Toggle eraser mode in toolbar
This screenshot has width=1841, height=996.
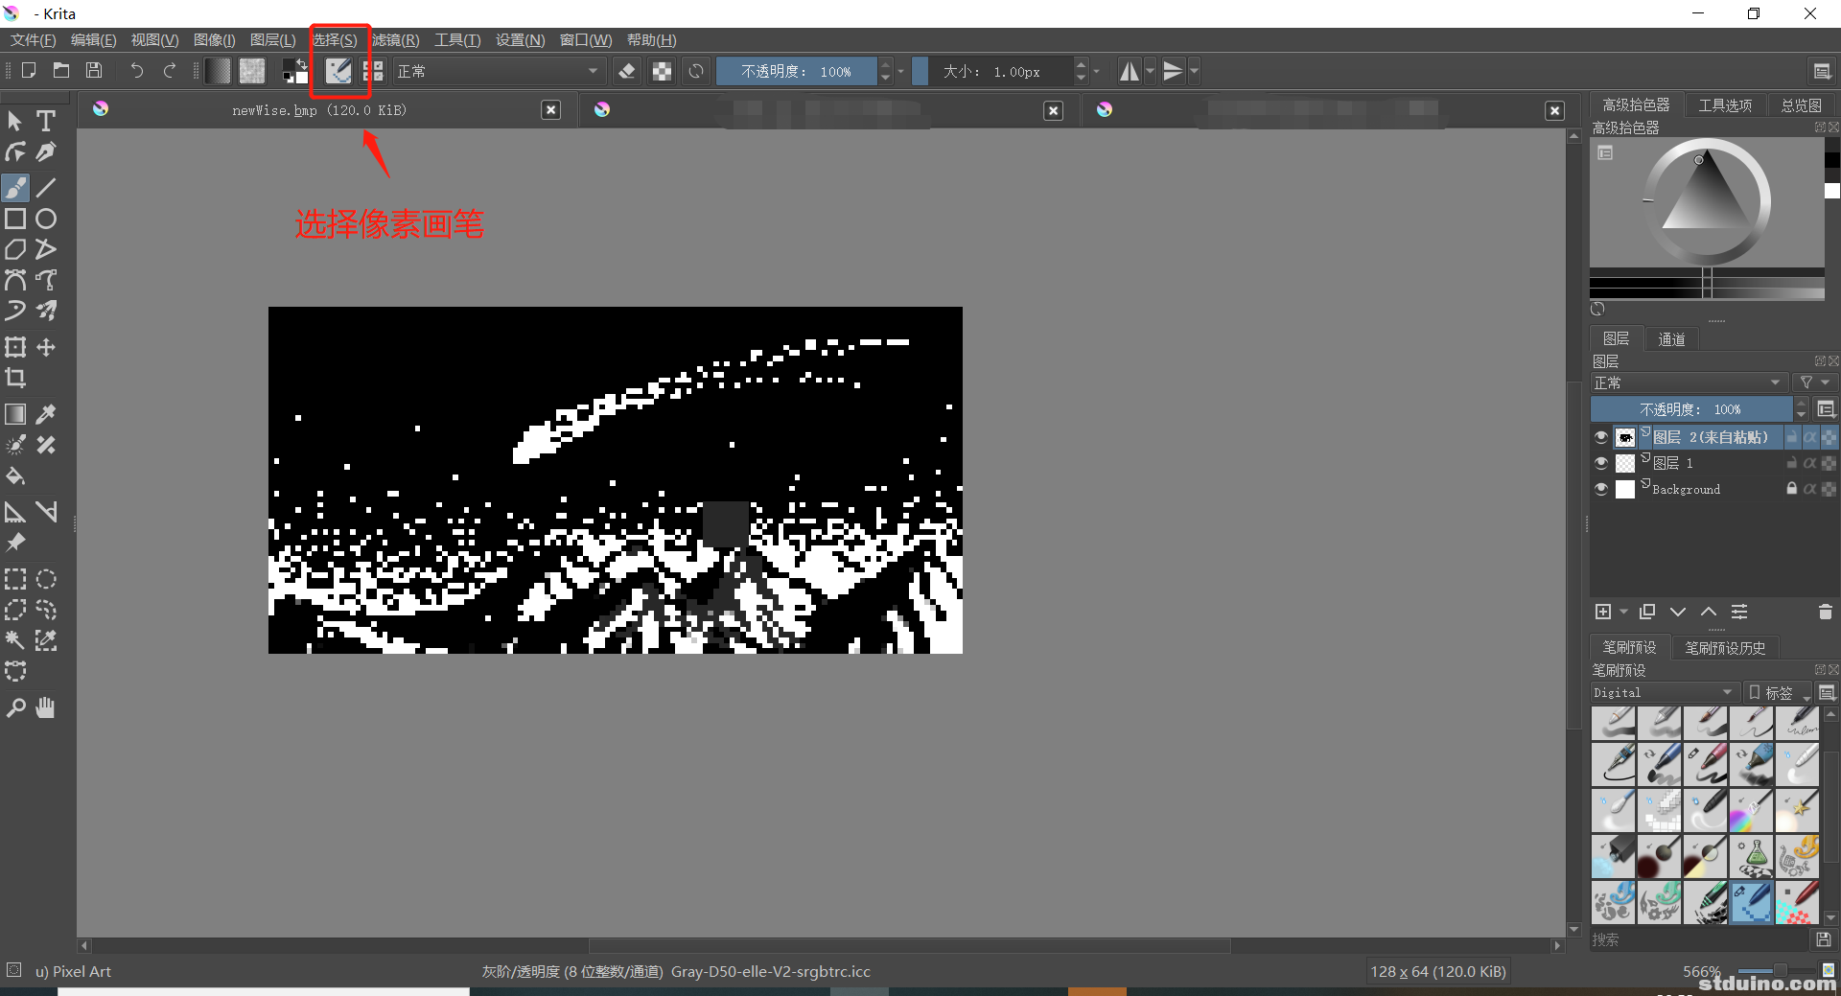pos(627,71)
